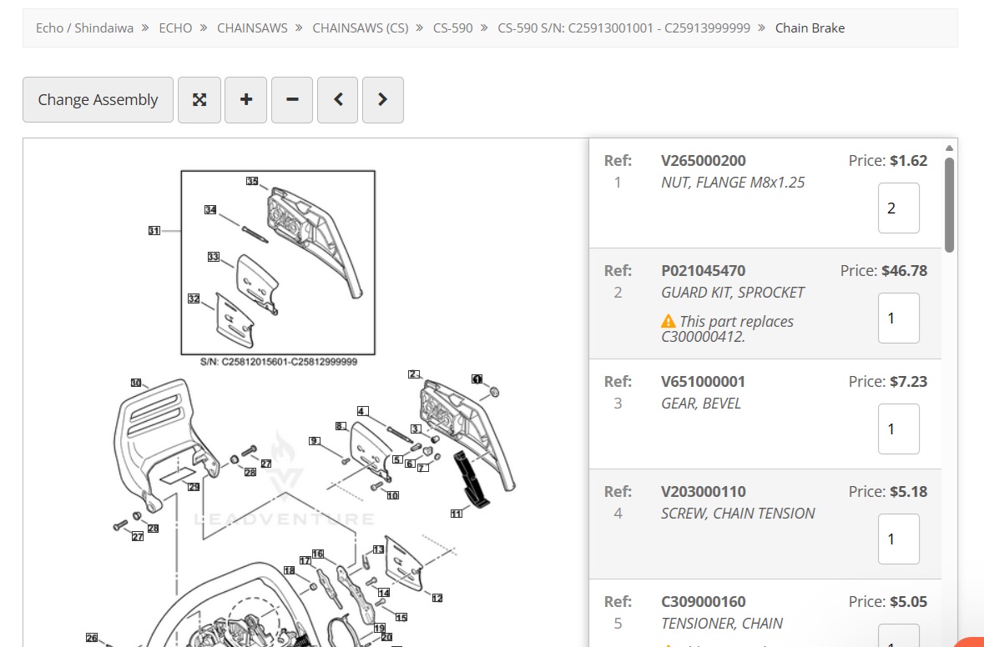Go to previous assembly with left chevron
The height and width of the screenshot is (647, 984).
click(338, 100)
